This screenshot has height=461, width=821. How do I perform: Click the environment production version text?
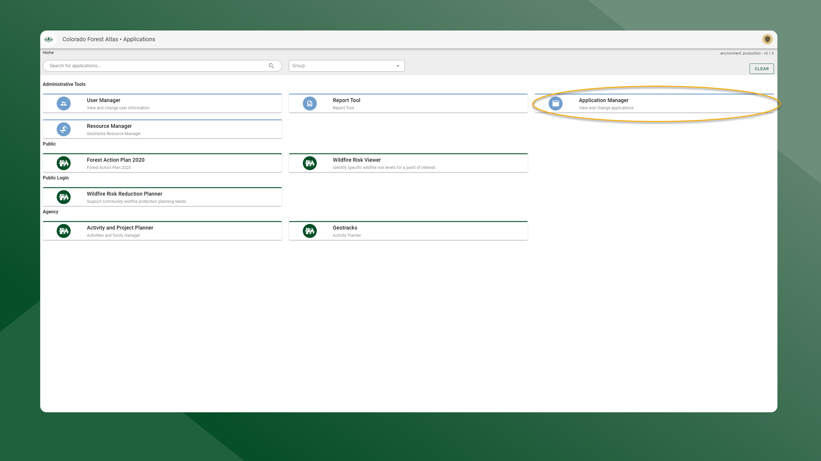click(747, 53)
